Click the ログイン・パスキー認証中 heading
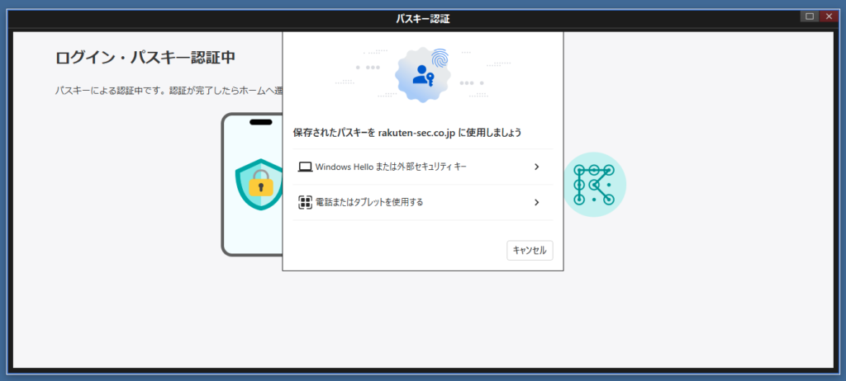Image resolution: width=846 pixels, height=381 pixels. click(145, 58)
